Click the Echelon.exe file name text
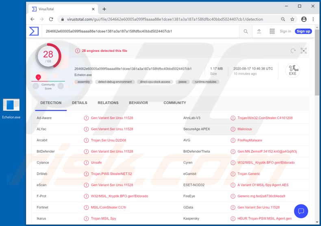Viewport: 321px width, 226px height. coord(83,75)
